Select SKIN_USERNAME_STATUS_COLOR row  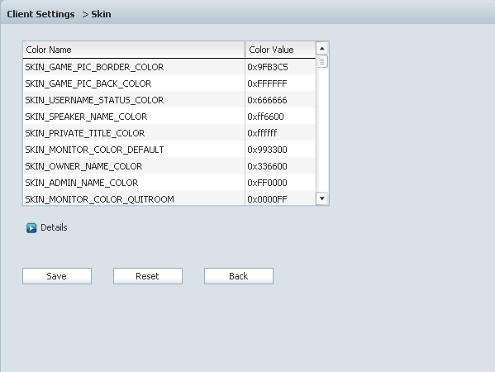(169, 100)
